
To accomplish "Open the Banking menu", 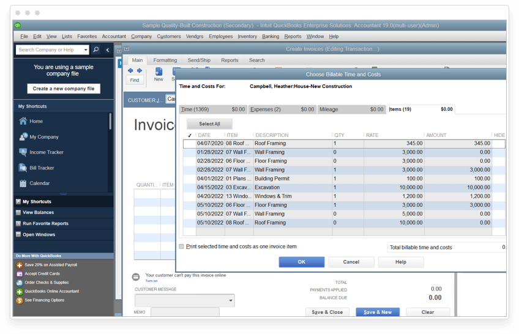I will point(271,36).
